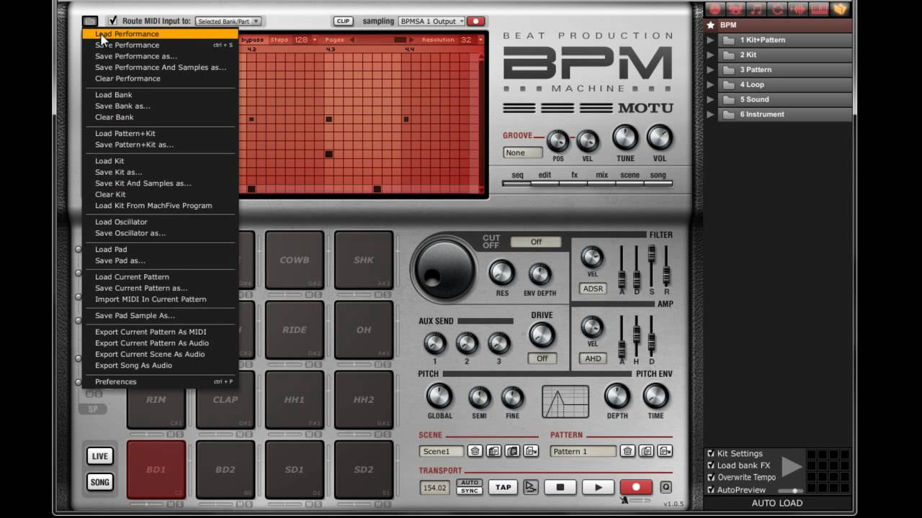Choose Save Bank as... menu item
This screenshot has width=922, height=518.
click(x=160, y=106)
